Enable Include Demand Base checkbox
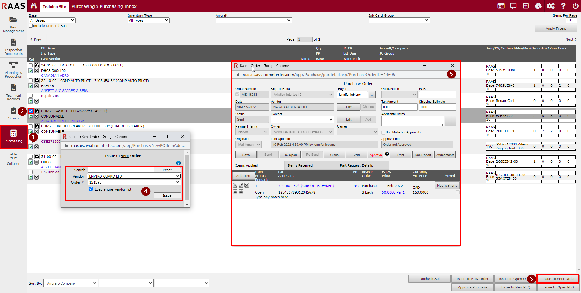 point(31,26)
